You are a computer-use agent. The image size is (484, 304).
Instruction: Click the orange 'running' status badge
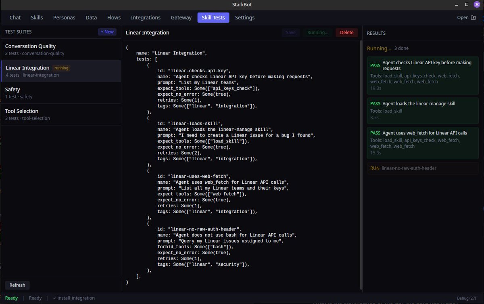pos(61,68)
